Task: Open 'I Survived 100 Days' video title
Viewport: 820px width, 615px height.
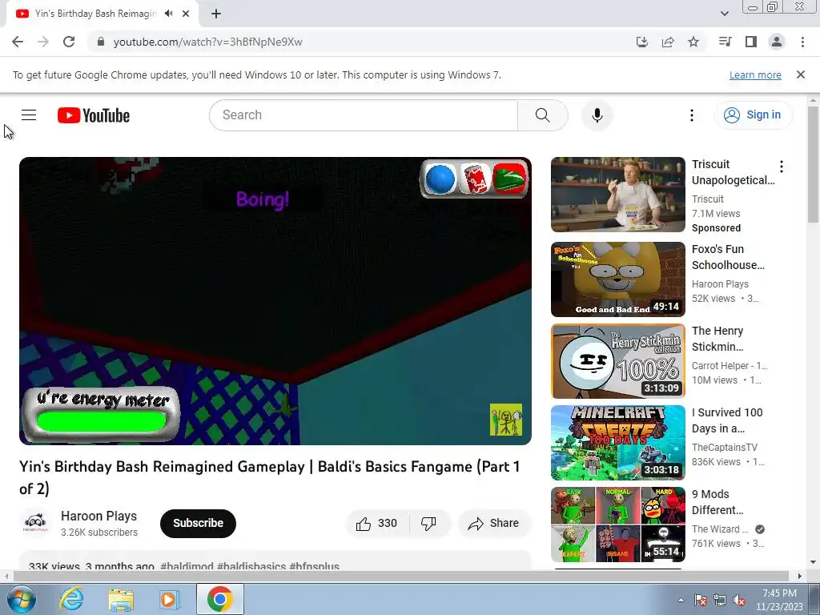Action: [727, 420]
